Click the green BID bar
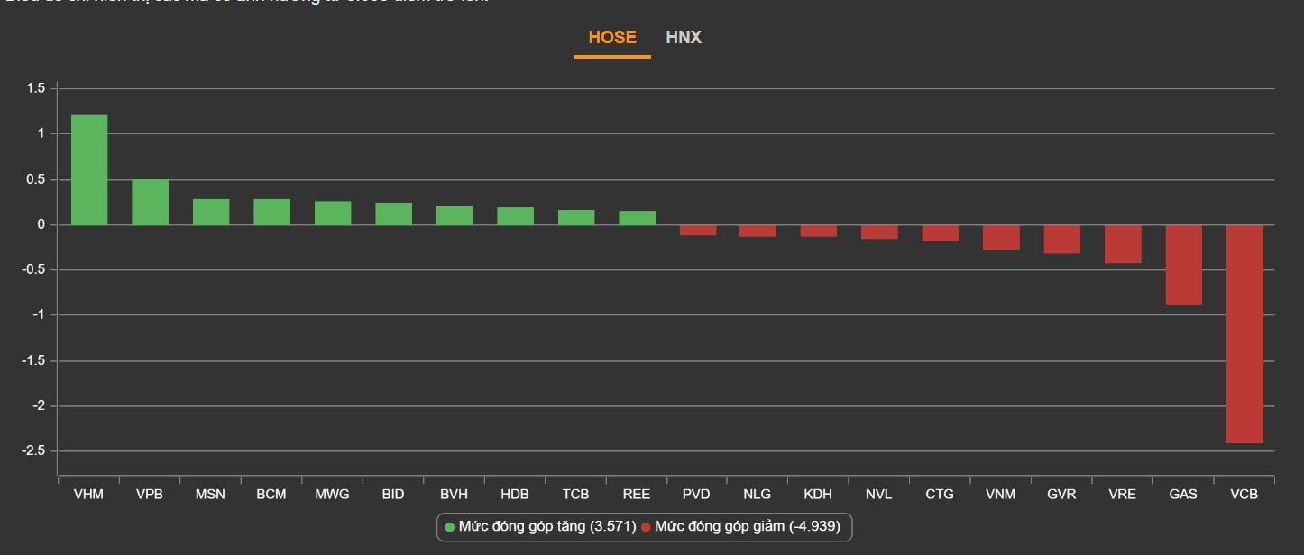This screenshot has width=1304, height=555. click(393, 214)
